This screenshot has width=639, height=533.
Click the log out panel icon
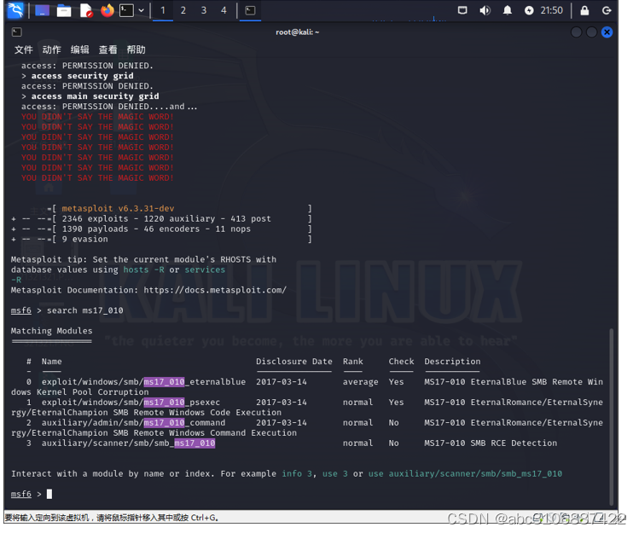coord(607,10)
